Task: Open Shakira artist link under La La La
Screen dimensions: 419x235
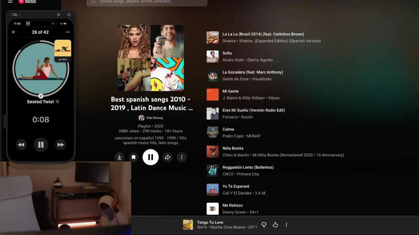Action: coord(229,41)
